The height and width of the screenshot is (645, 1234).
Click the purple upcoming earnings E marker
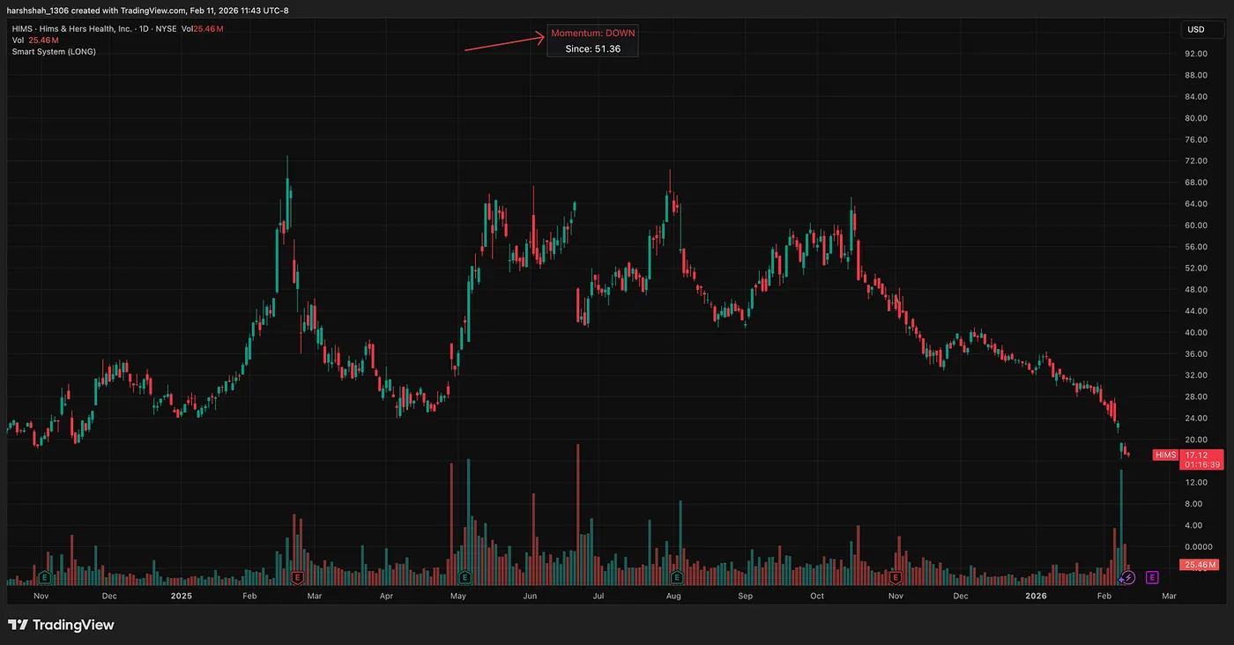pos(1152,578)
